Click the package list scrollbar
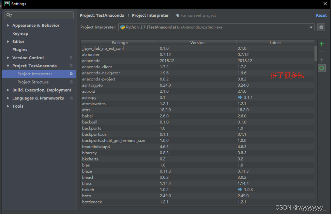The image size is (331, 214). click(x=315, y=53)
